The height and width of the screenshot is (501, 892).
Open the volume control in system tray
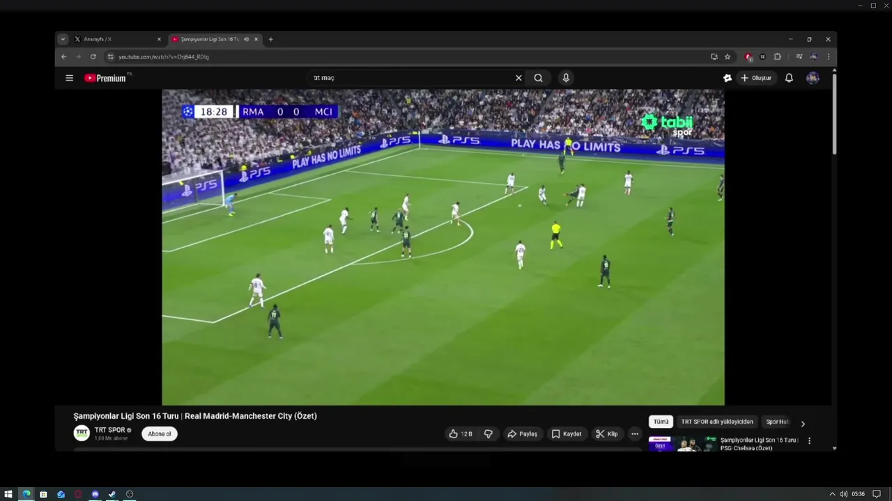click(x=843, y=494)
